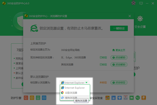The width and height of the screenshot is (157, 105).
Task: Close the 浏览器防护设置 dialog
Action: click(130, 16)
